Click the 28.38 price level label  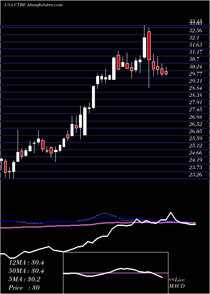[196, 95]
